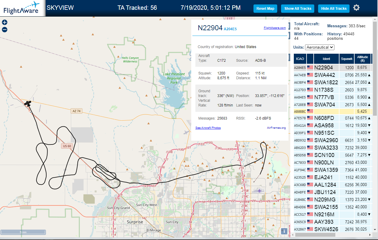Select the N900LN aircraft row

(333, 162)
